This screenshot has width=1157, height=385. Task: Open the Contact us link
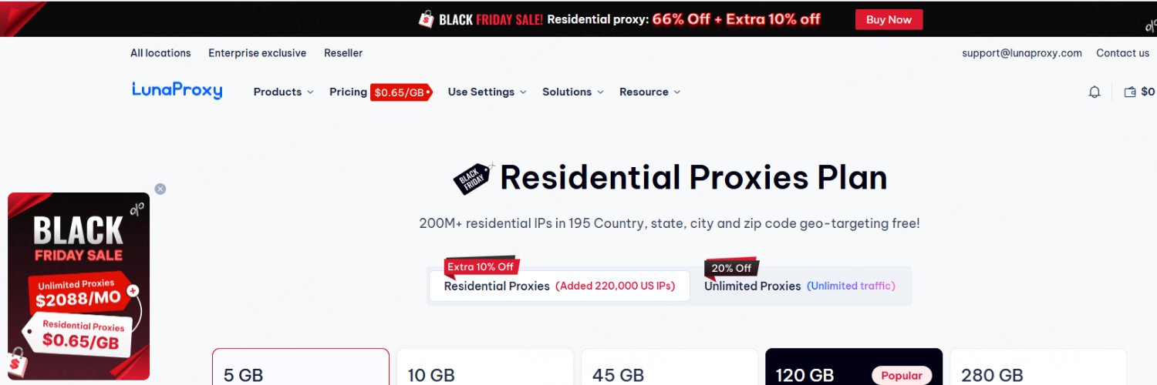click(1122, 53)
